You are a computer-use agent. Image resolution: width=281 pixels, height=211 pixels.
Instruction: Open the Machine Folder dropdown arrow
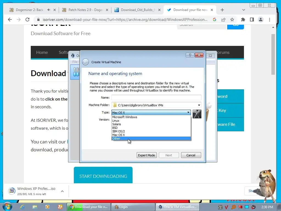point(199,105)
